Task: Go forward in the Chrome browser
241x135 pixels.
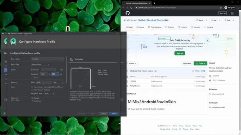Action: pos(127,7)
